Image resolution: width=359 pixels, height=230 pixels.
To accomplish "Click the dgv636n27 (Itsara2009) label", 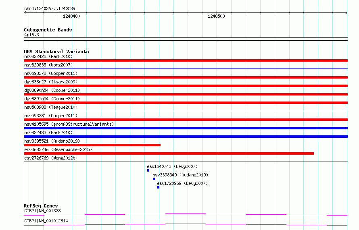I will tap(51, 82).
